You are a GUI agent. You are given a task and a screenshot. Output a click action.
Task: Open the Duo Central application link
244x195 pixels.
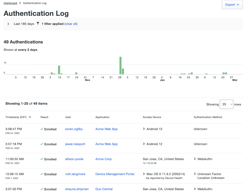[x=104, y=189]
